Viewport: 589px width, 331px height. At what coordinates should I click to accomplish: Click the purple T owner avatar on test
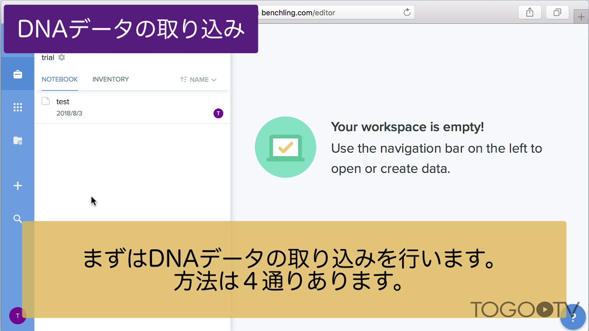click(x=218, y=113)
